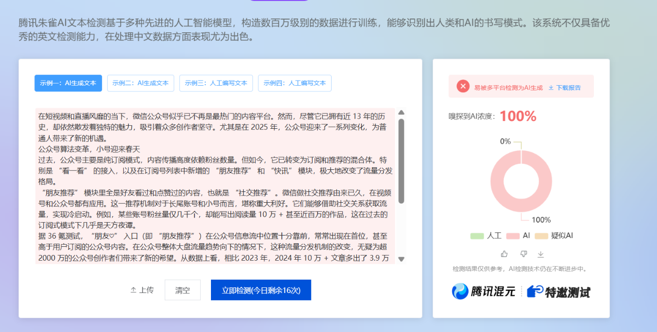Viewport: 657px width, 332px height.
Task: Toggle AI pink legend swatch
Action: coord(513,236)
